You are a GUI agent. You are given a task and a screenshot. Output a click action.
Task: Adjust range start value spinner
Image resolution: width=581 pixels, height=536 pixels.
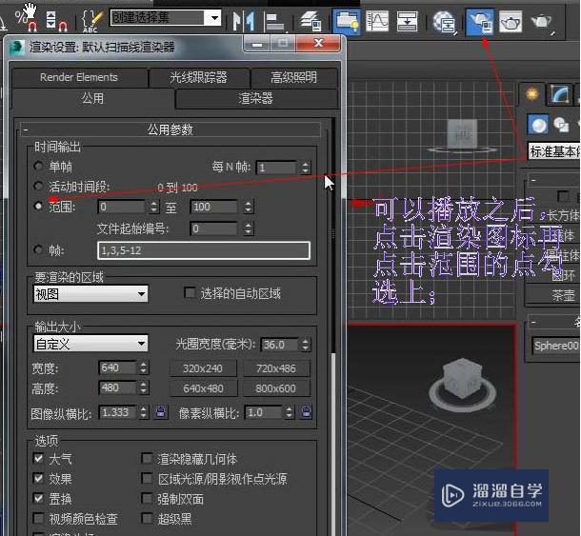pos(154,207)
